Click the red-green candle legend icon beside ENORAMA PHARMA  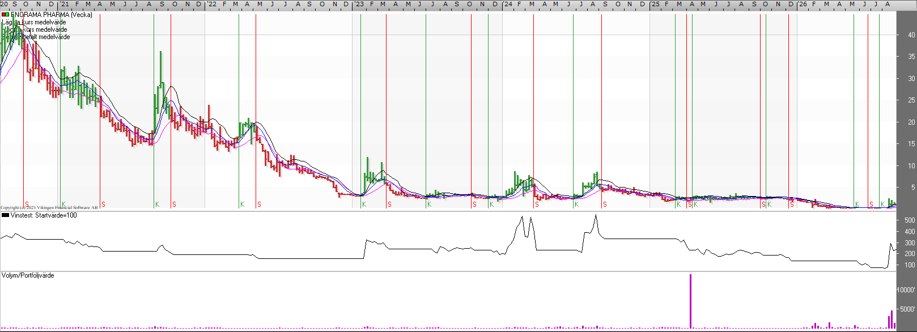point(6,15)
